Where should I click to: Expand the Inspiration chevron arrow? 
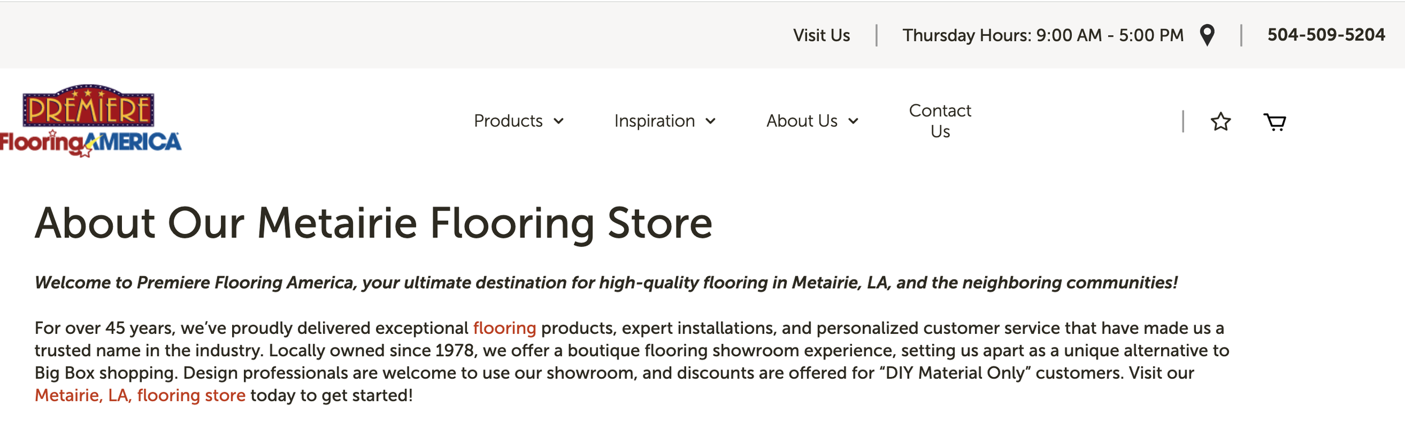tap(711, 121)
